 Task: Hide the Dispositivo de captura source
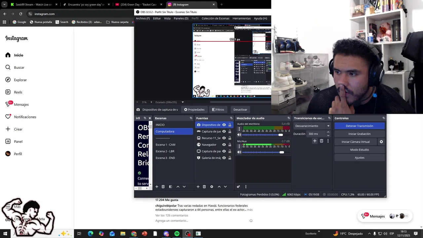pyautogui.click(x=224, y=125)
